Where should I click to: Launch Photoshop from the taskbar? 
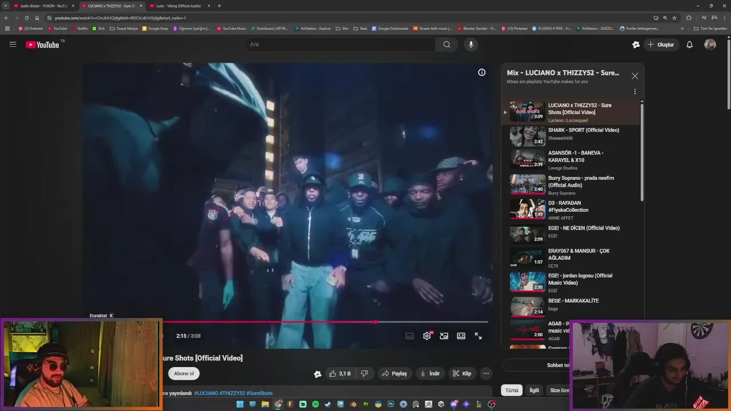[x=391, y=404]
